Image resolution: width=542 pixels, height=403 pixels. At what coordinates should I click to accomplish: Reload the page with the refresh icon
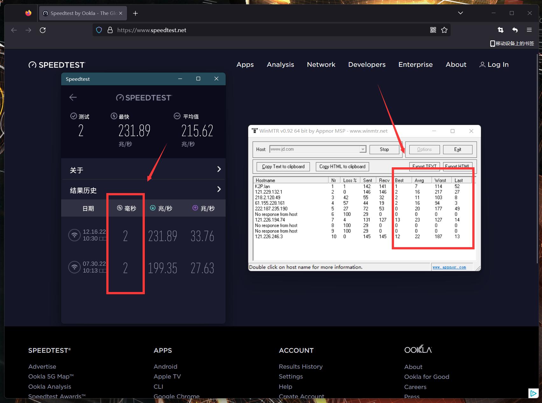click(43, 30)
